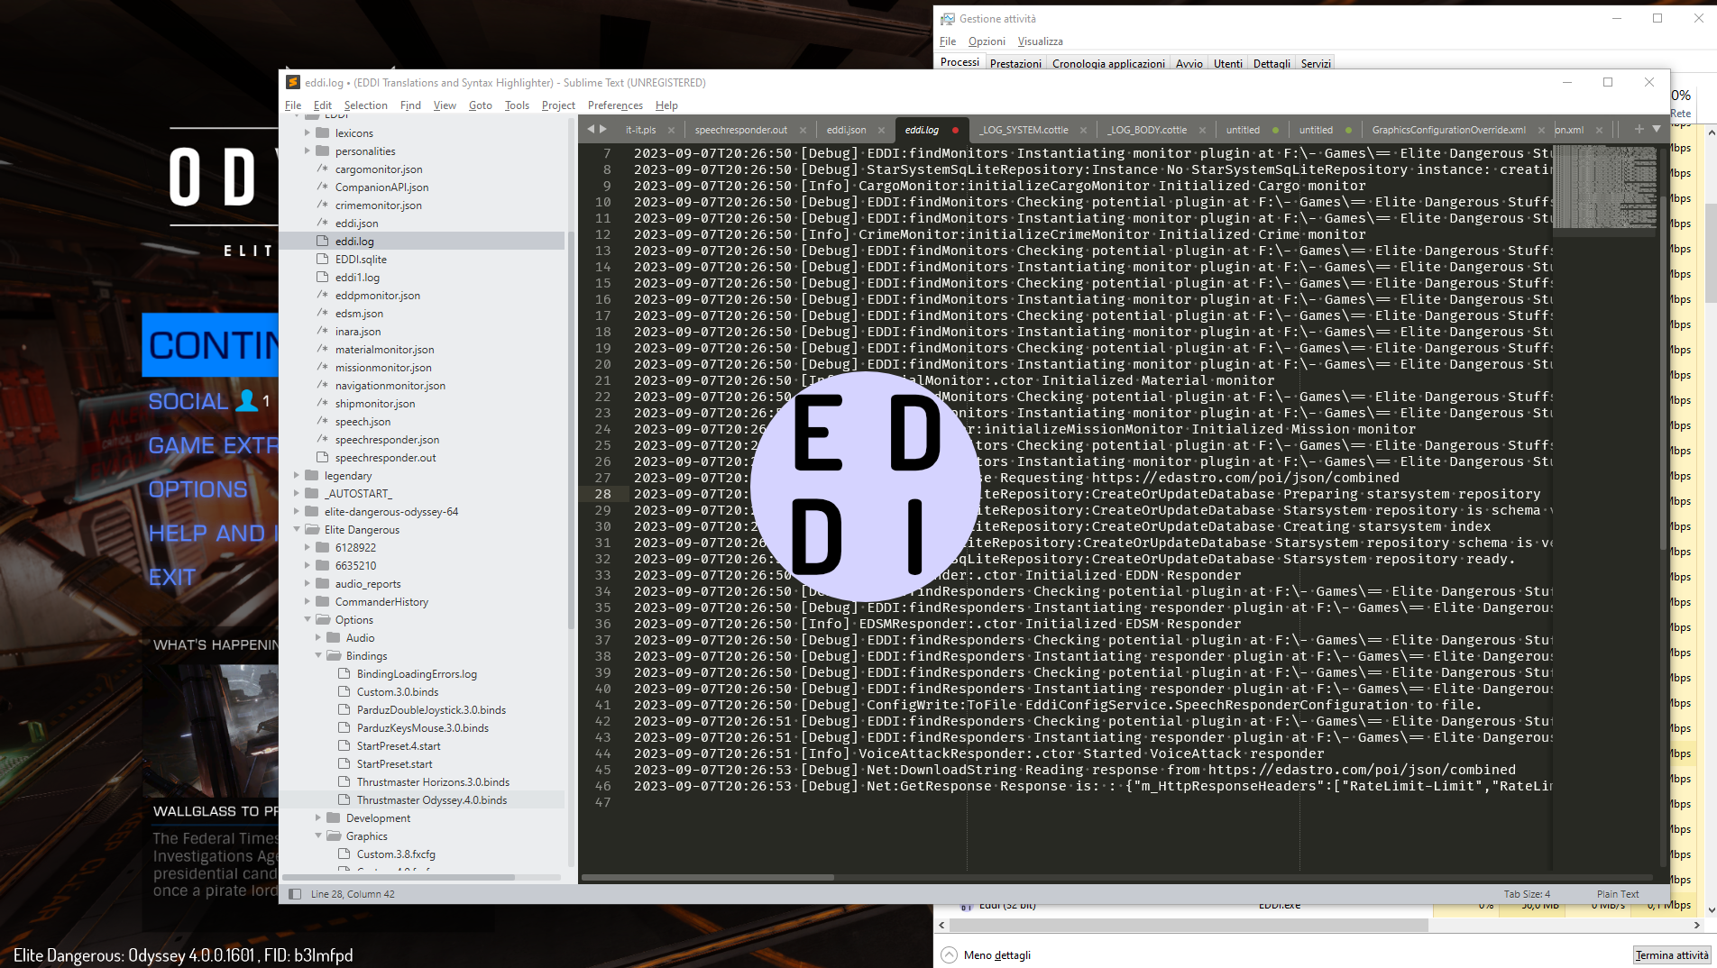
Task: Open the Plain Text syntax selector
Action: 1618,894
